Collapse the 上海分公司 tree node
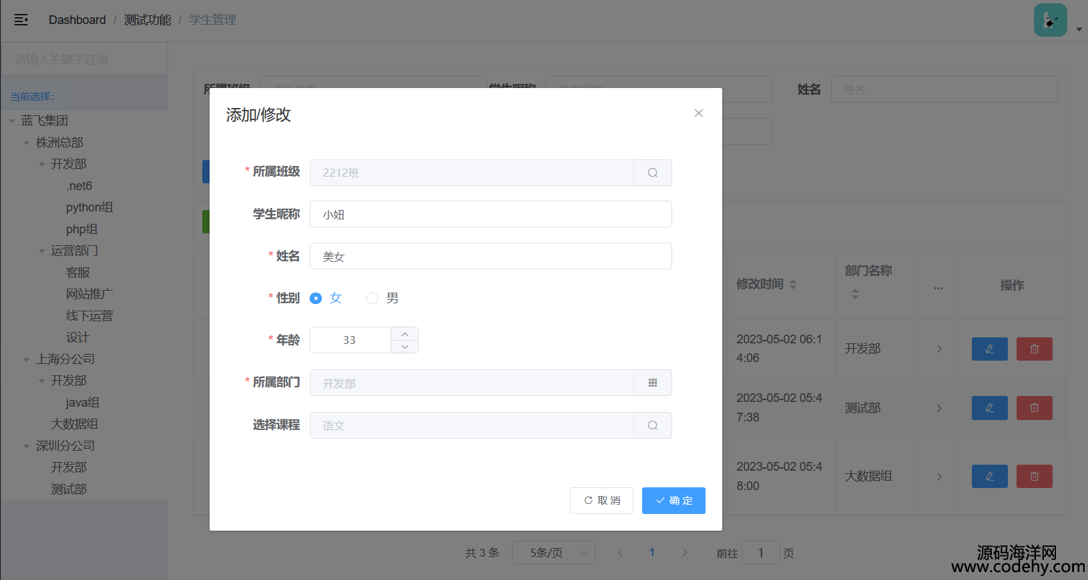 pos(27,359)
